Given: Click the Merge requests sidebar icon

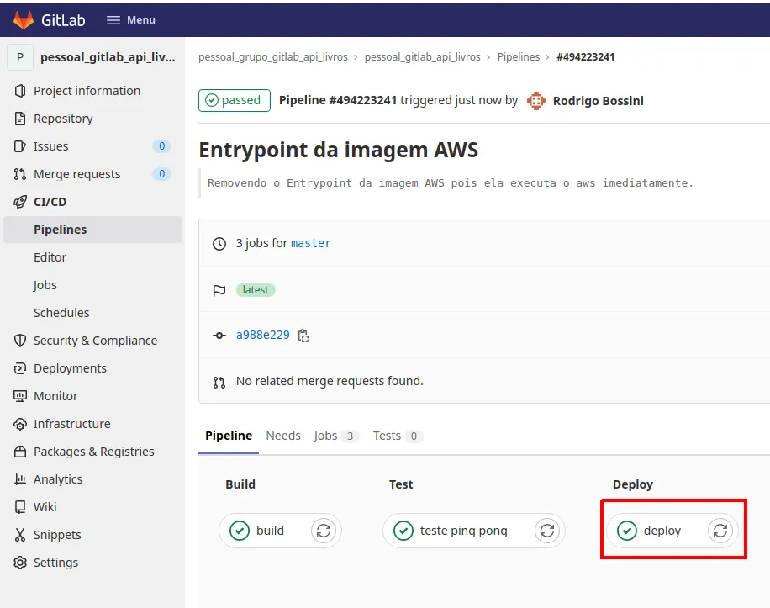Looking at the screenshot, I should click(20, 174).
